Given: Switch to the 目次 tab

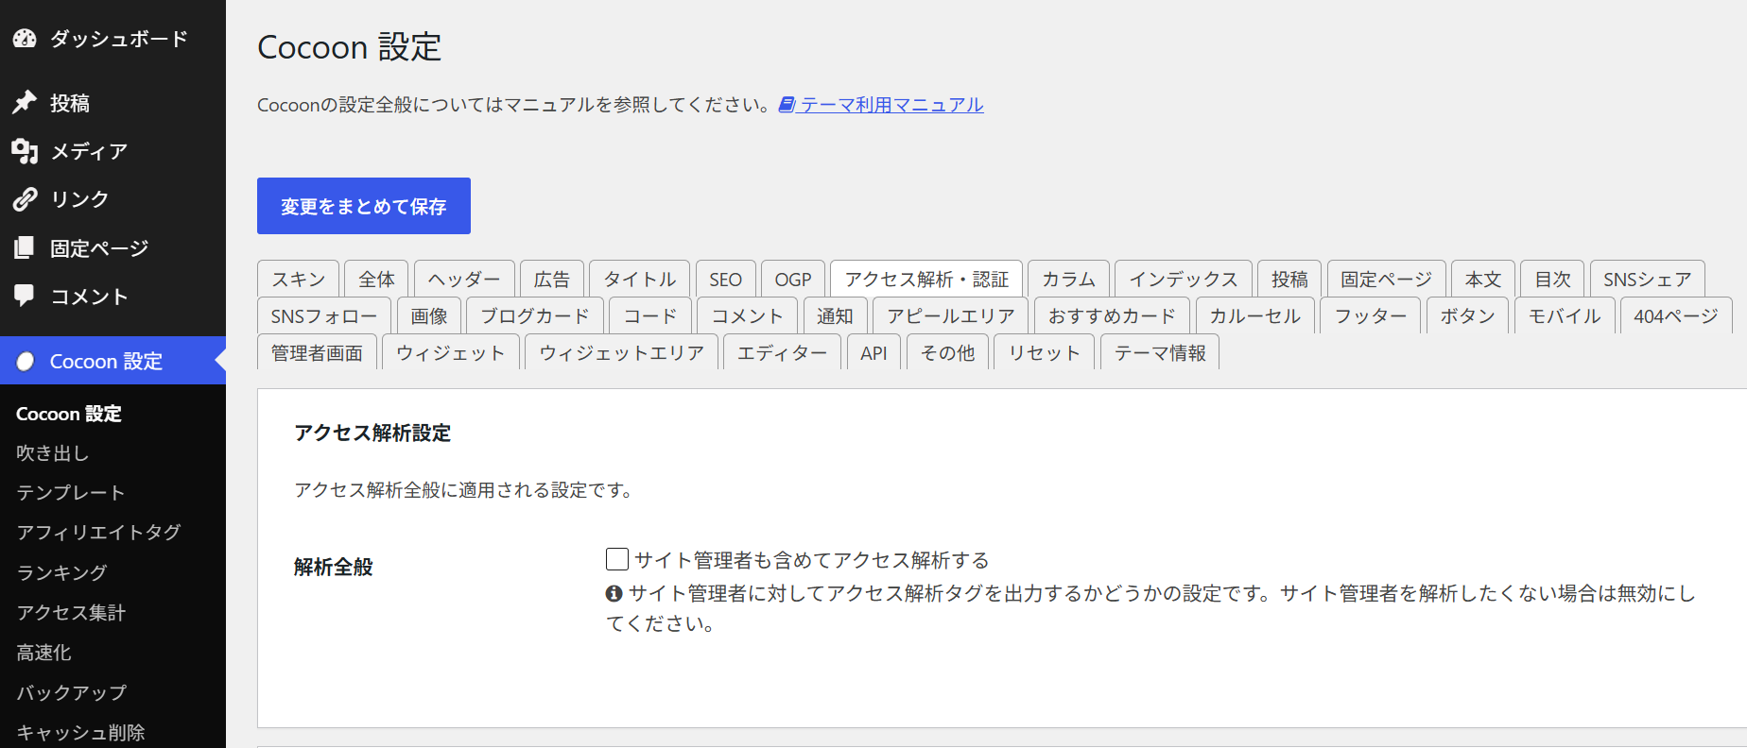Looking at the screenshot, I should (1552, 279).
